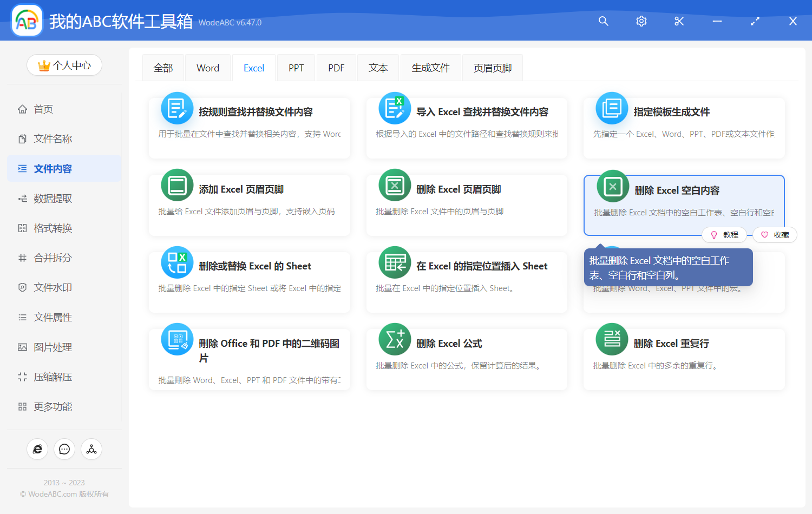Click the scissors icon in the title bar
This screenshot has width=812, height=514.
tap(679, 21)
